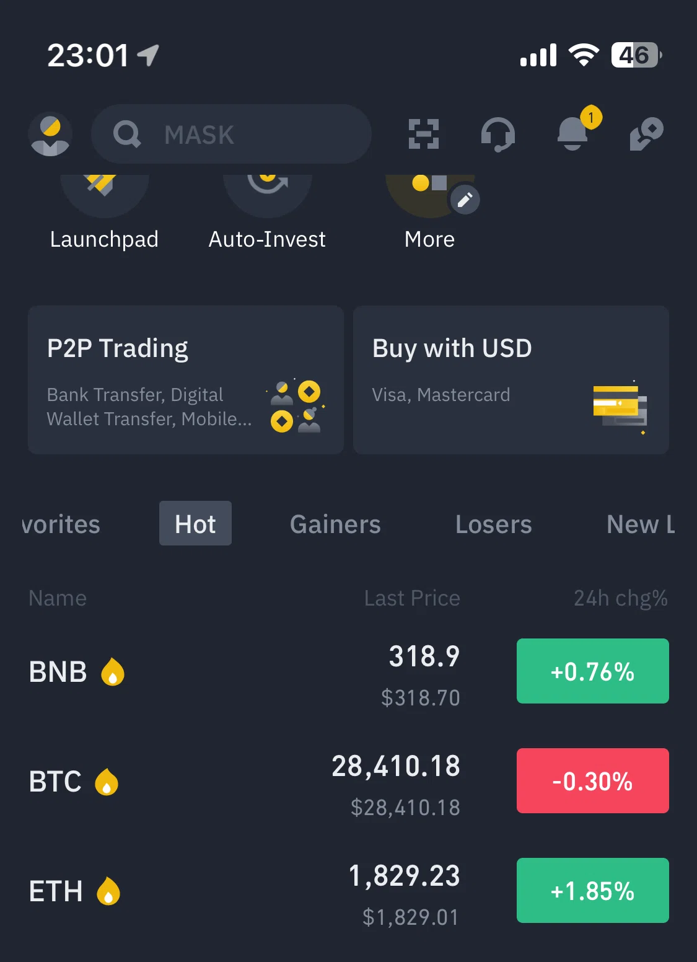Open the Launchpad shortcut

pyautogui.click(x=104, y=212)
